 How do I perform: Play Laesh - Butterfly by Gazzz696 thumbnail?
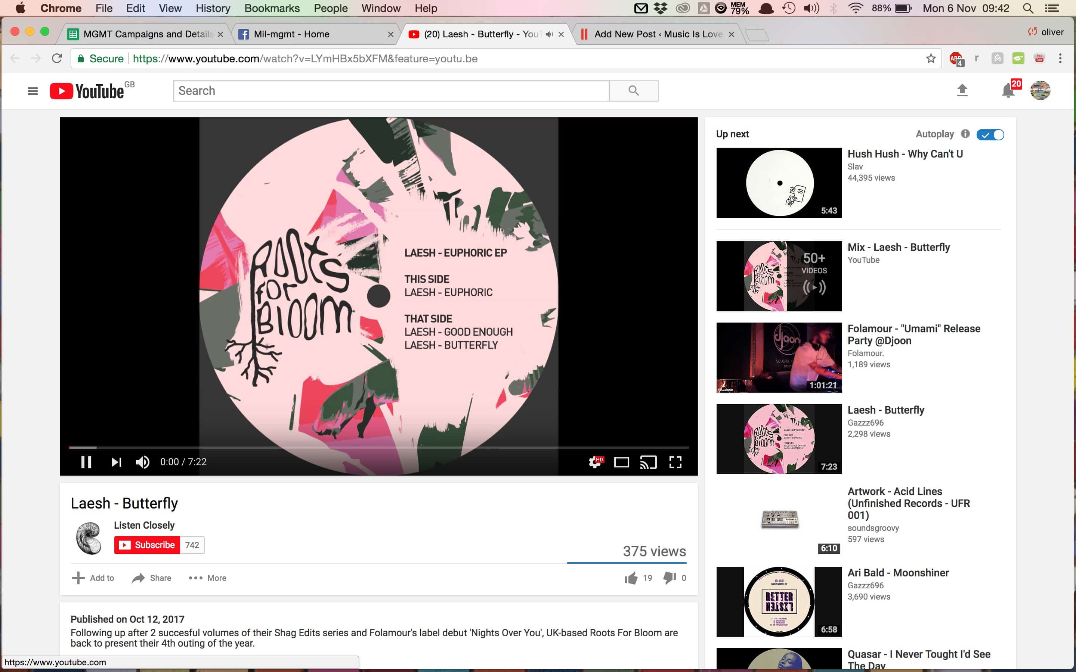(779, 439)
